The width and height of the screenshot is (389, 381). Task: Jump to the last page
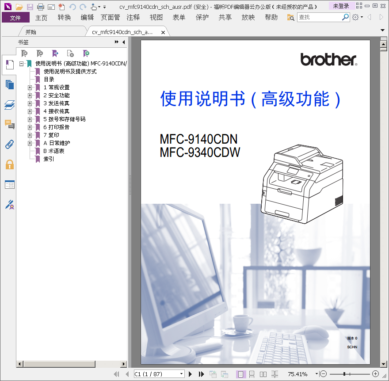201,374
